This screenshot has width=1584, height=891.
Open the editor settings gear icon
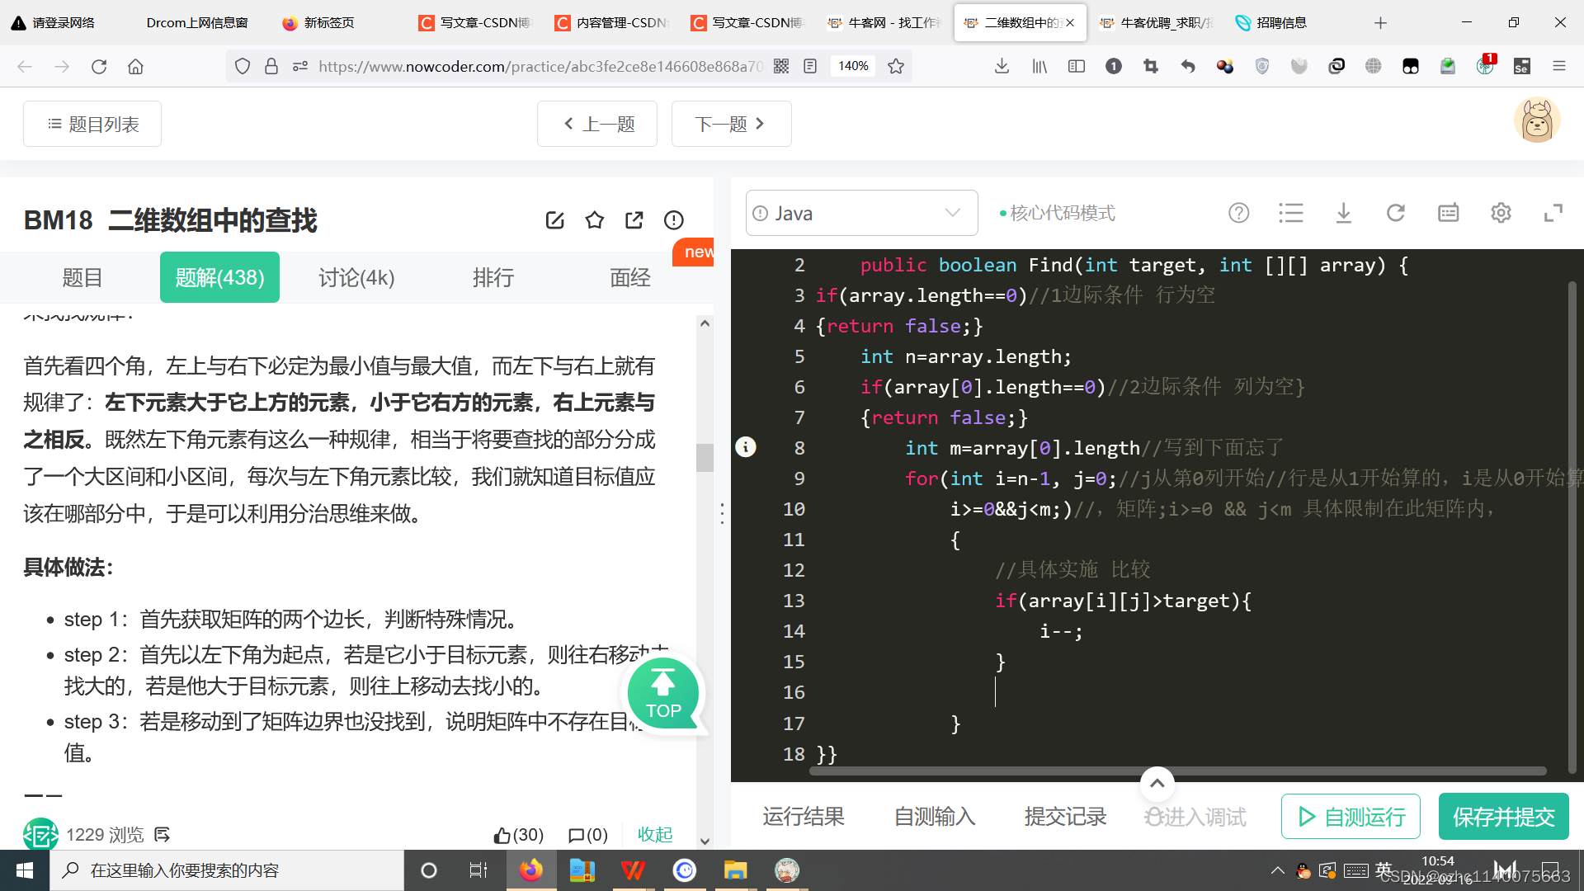point(1501,213)
